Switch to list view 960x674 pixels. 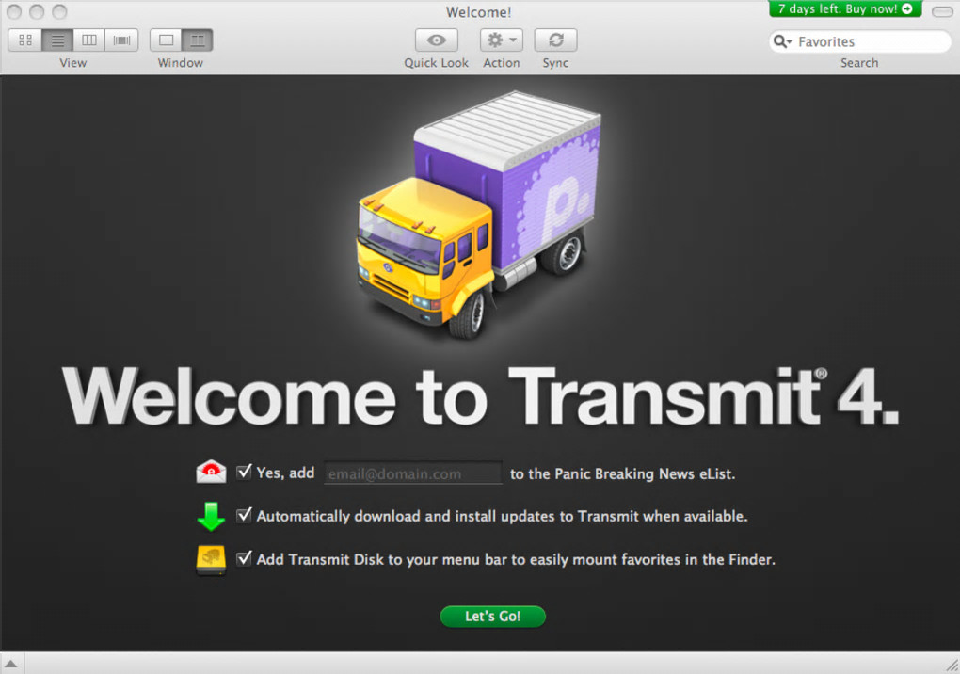tap(57, 40)
